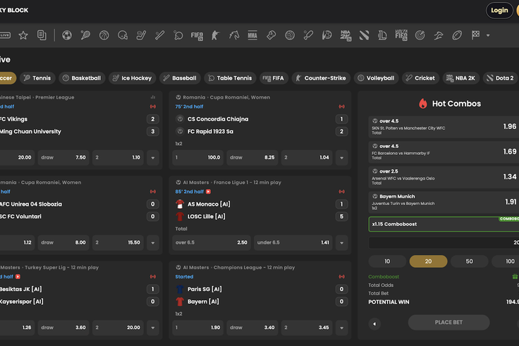
Task: Select the Horse Racing icon
Action: [234, 35]
